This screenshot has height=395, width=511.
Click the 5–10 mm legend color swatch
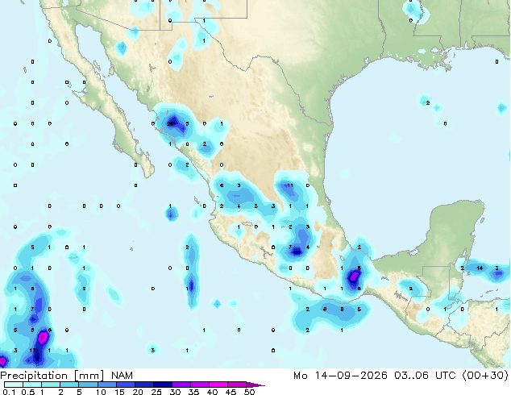pyautogui.click(x=88, y=385)
